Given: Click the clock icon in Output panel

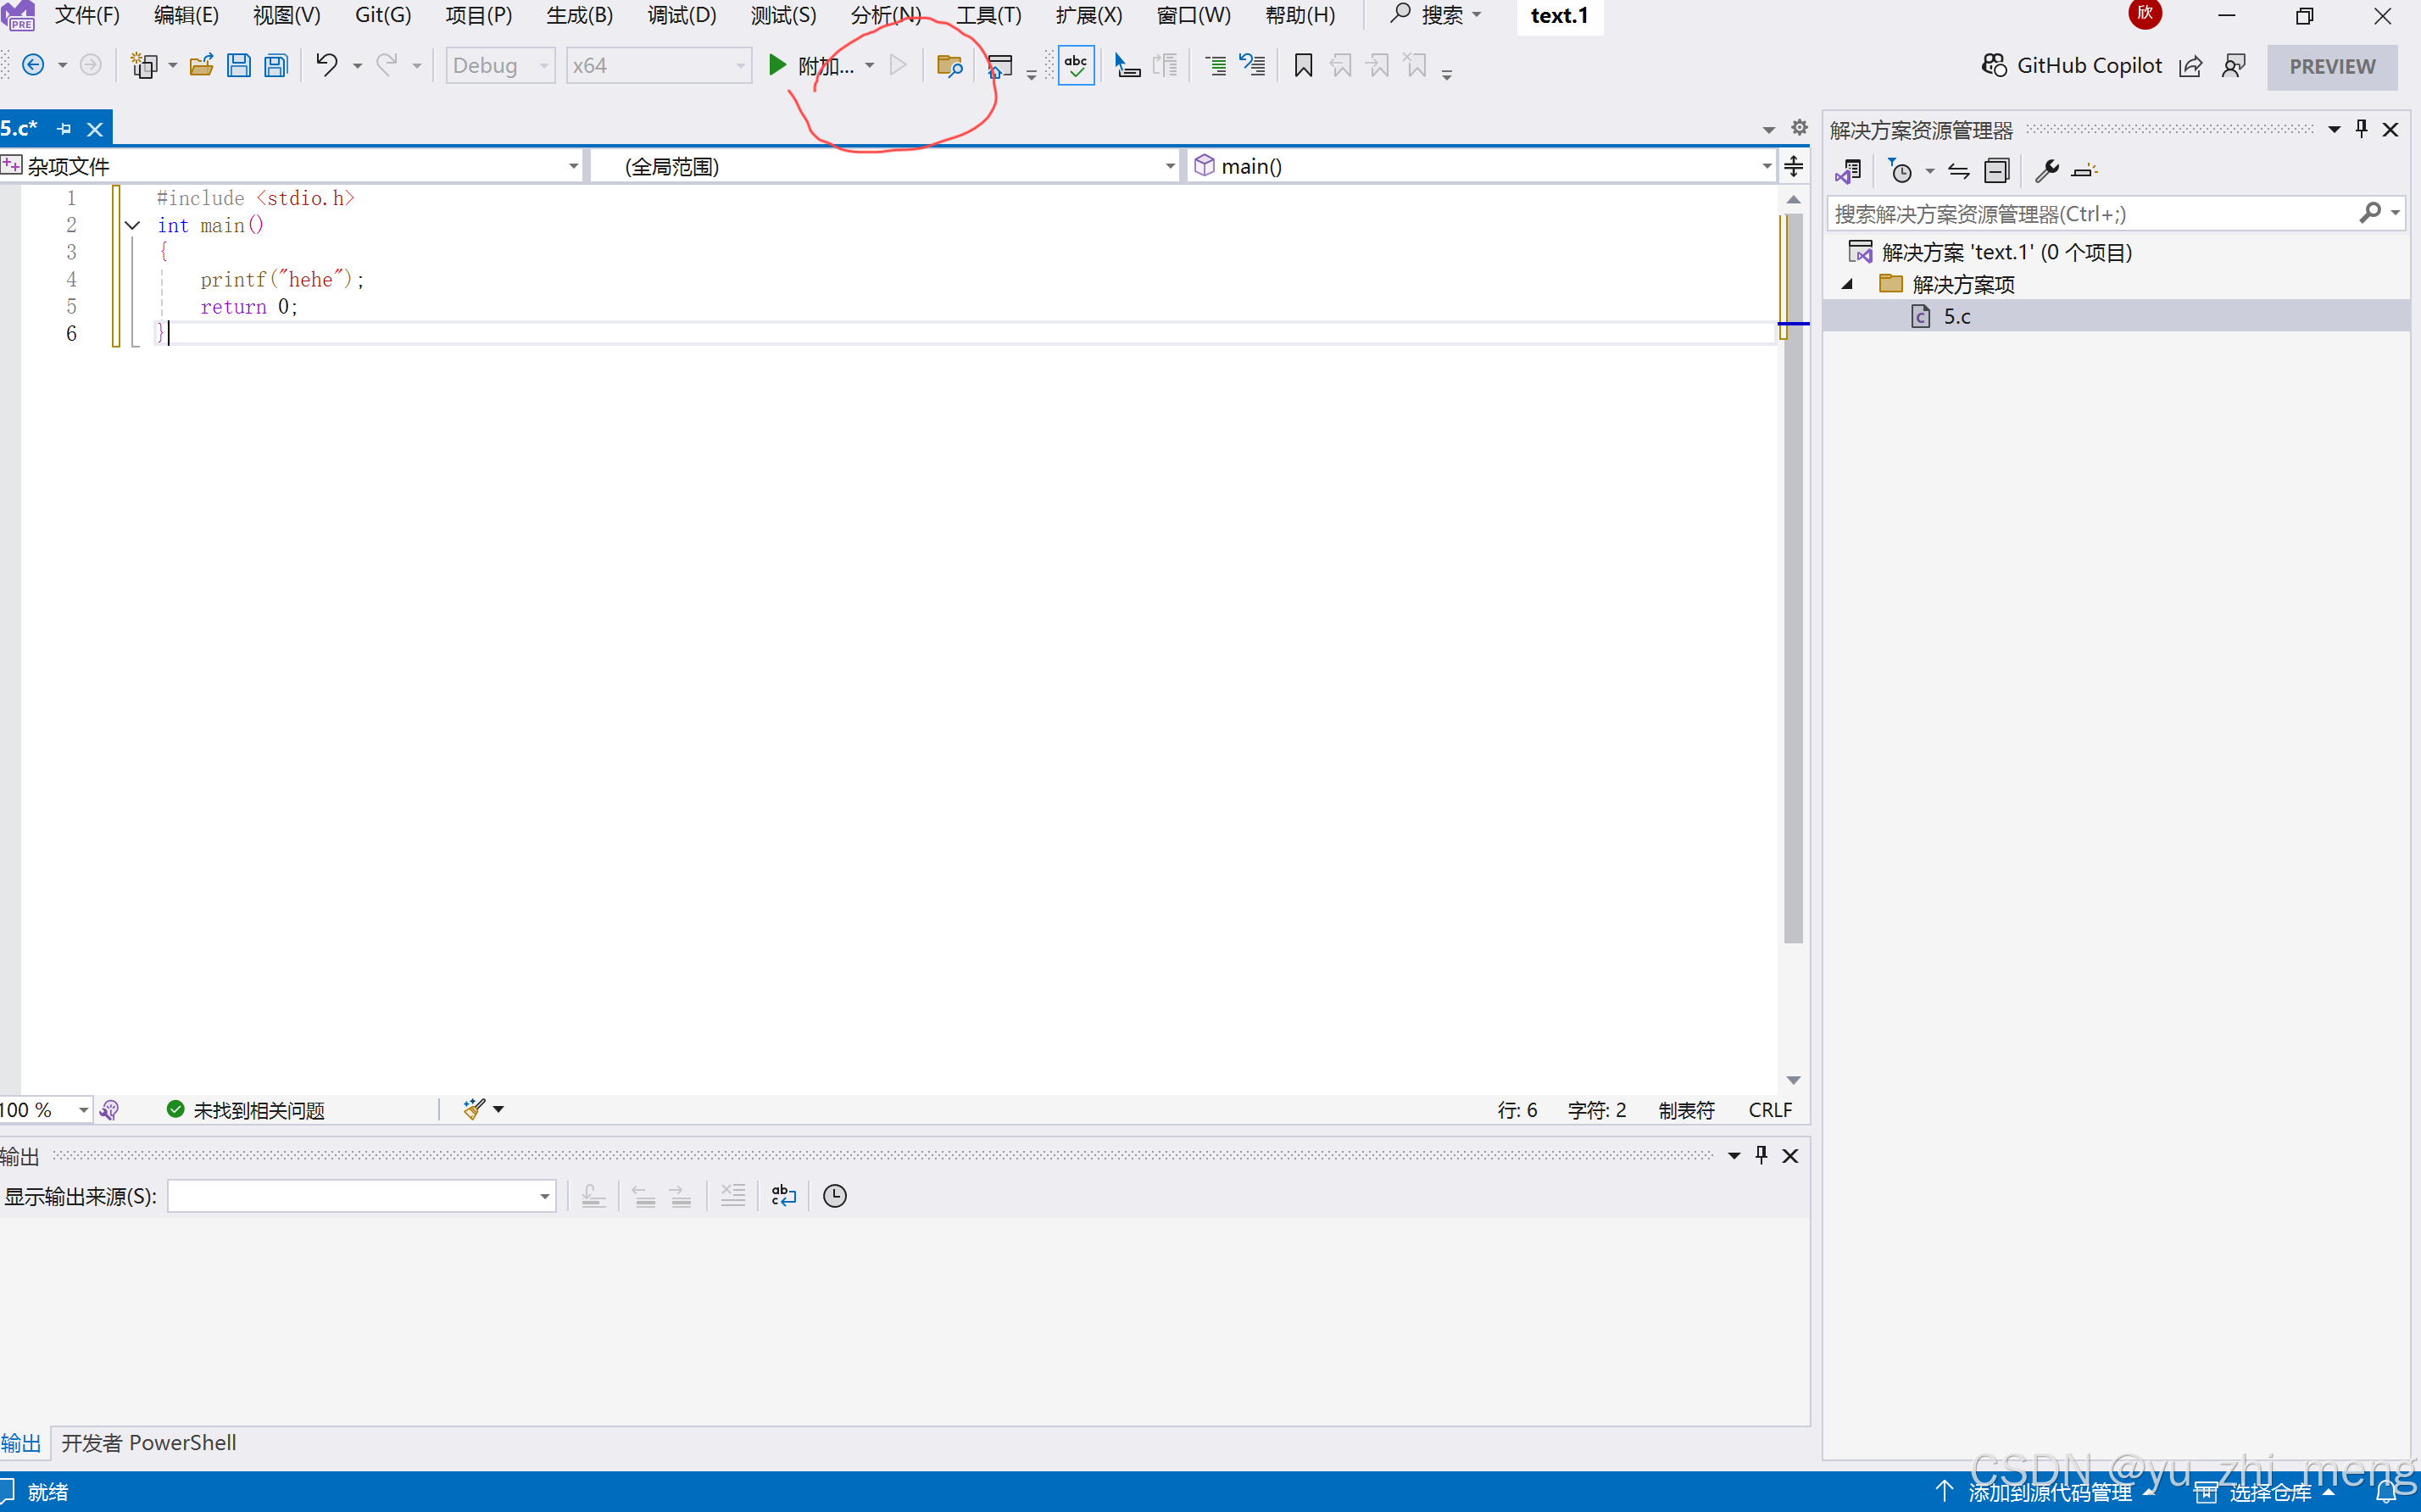Looking at the screenshot, I should [835, 1196].
